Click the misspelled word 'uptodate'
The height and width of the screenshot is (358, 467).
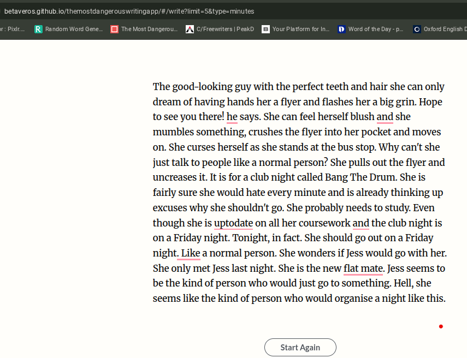pyautogui.click(x=234, y=223)
